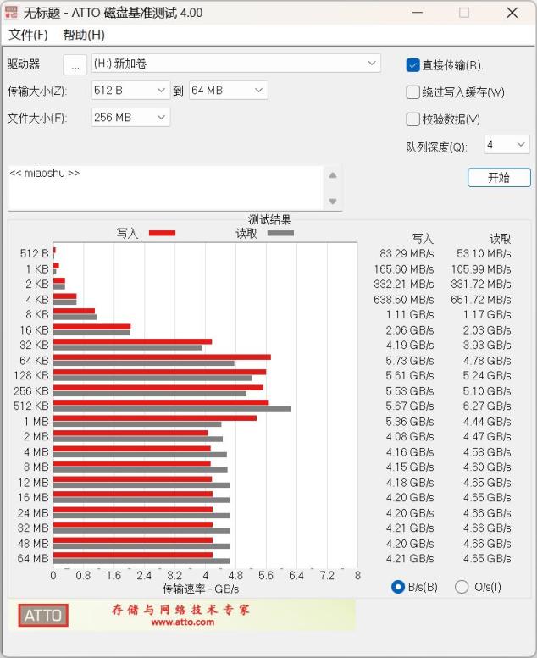Viewport: 537px width, 658px height.
Task: Click the 5.36 GB/s write value
Action: (410, 422)
